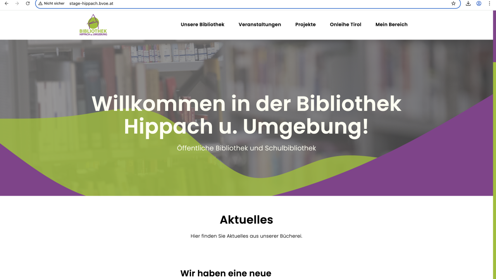This screenshot has width=496, height=279.
Task: Go to Mein Bereich
Action: tap(391, 24)
